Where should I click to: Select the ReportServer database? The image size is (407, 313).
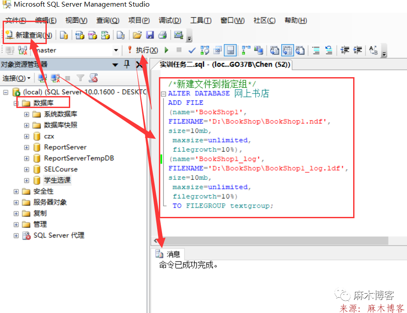click(x=65, y=147)
